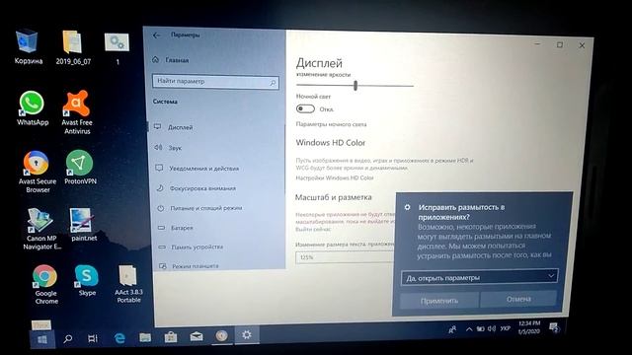Click the Выйти сейчас sign-out link
The image size is (632, 355).
313,229
